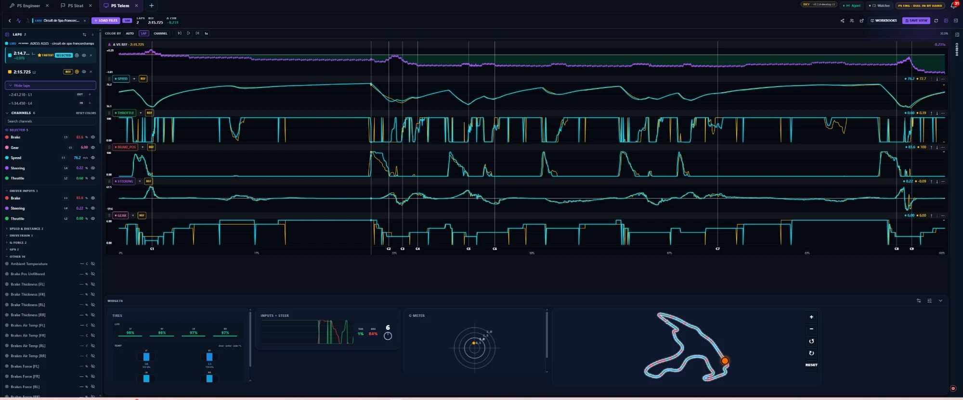Hide the Speed channel in Selected
This screenshot has height=400, width=963.
click(x=93, y=158)
